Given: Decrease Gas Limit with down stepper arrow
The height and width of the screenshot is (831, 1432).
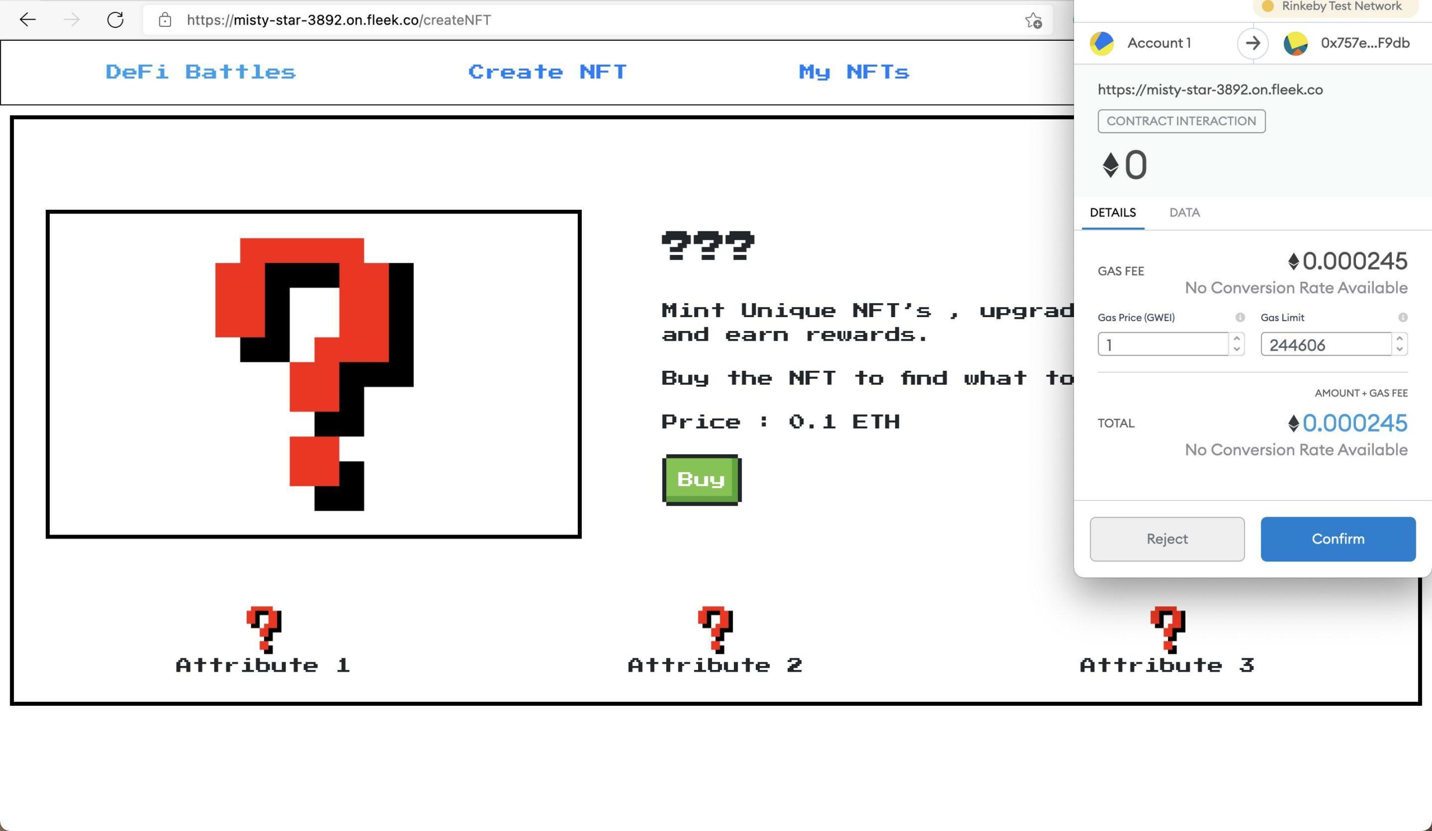Looking at the screenshot, I should (x=1399, y=350).
